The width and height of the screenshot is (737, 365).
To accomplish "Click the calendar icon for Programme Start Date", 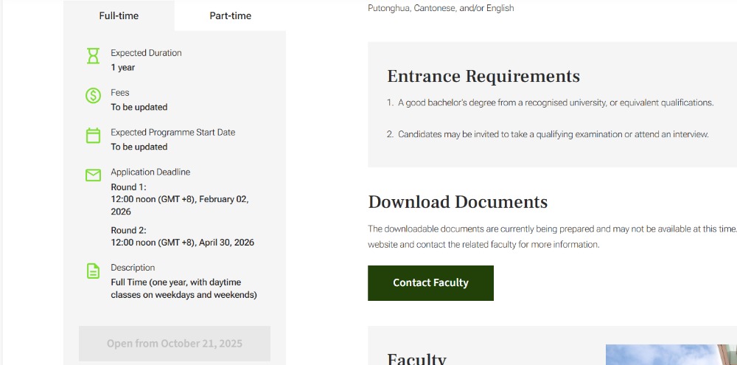I will (x=93, y=136).
